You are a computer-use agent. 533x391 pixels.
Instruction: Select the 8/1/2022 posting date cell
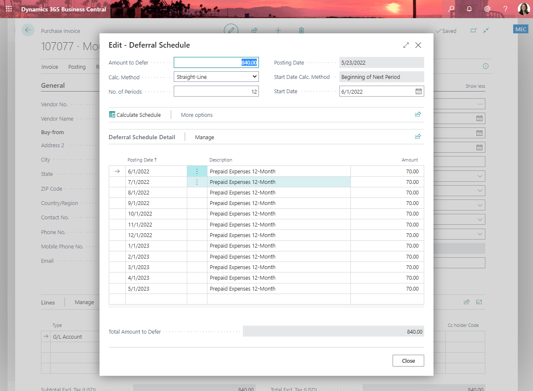pos(156,192)
